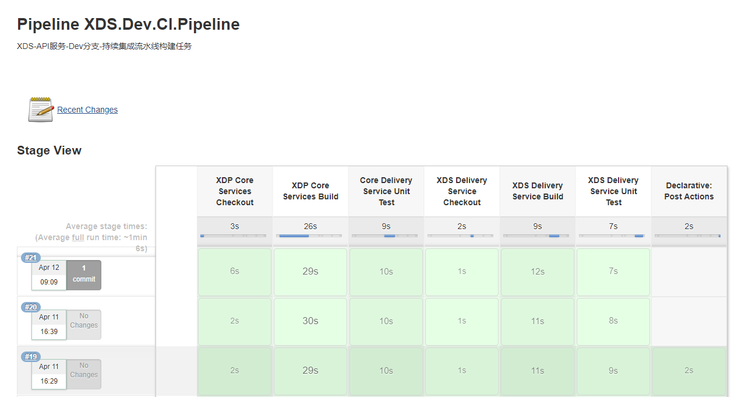This screenshot has width=731, height=397.
Task: Click the XDP Core Services Checkout column header
Action: point(234,191)
